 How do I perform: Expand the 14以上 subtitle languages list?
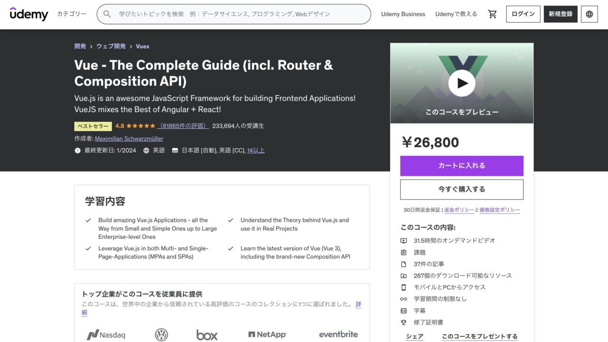tap(256, 150)
